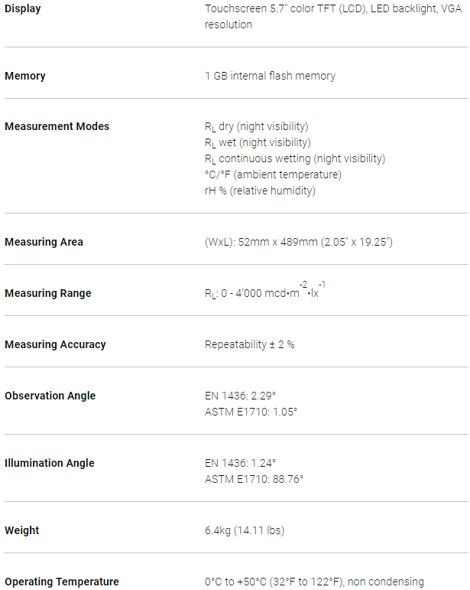The width and height of the screenshot is (470, 590).
Task: Select the Measurement Modes label
Action: (57, 126)
